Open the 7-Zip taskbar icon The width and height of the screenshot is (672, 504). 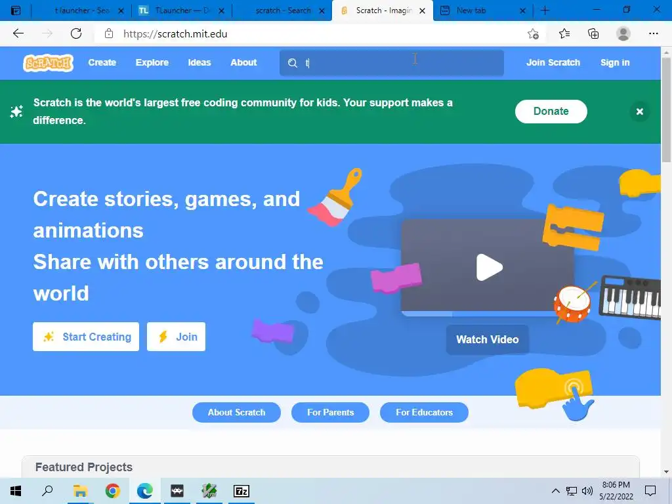pos(241,491)
